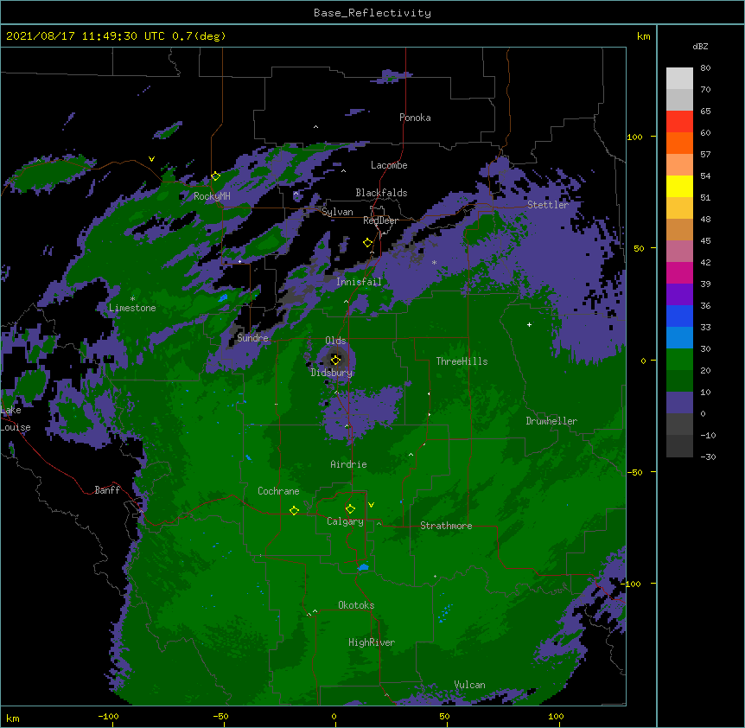Click the blue echo spot south of Calgary
The width and height of the screenshot is (745, 728).
point(363,567)
